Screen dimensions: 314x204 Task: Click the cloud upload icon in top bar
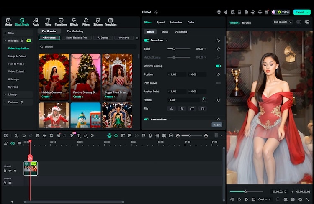click(x=253, y=12)
